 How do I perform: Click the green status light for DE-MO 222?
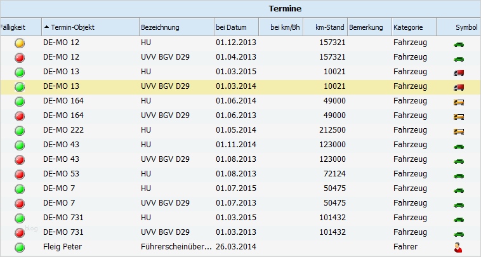(20, 130)
